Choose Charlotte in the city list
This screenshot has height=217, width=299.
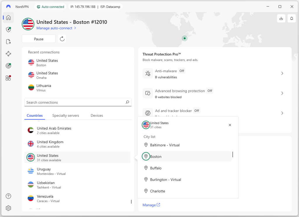[187, 191]
